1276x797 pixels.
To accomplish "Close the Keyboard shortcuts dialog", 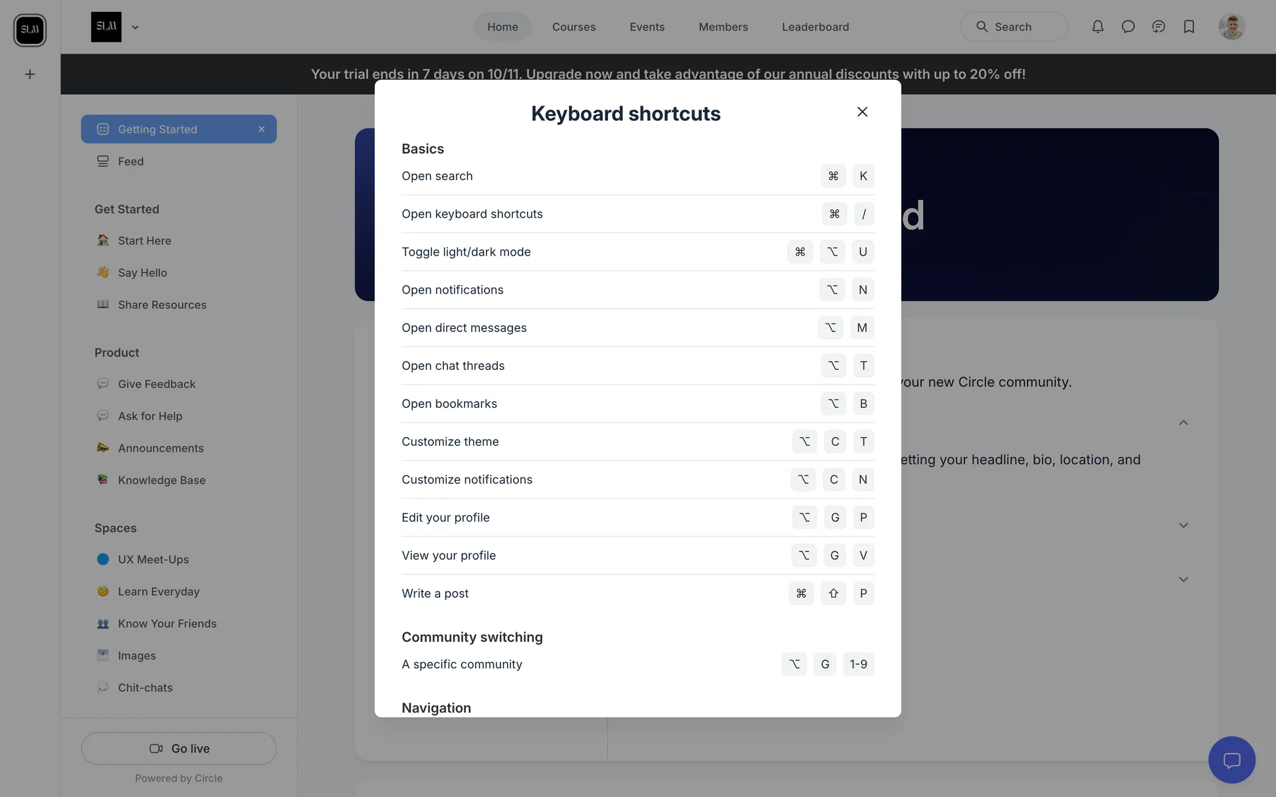I will (862, 112).
